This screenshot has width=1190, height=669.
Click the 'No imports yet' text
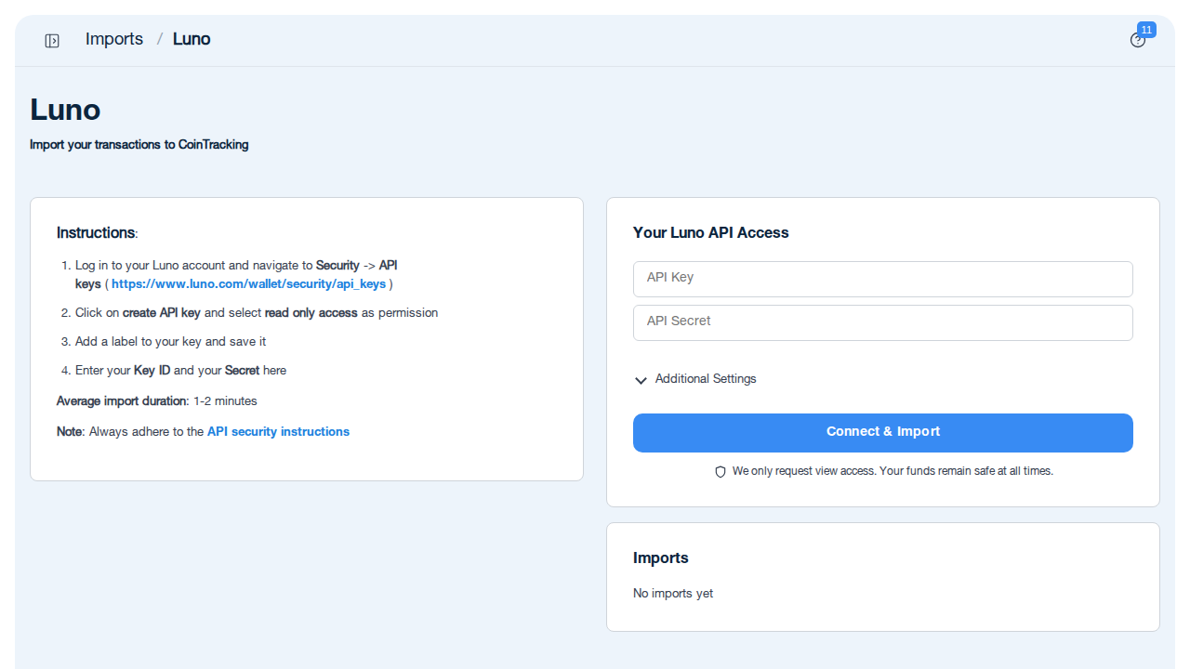point(673,594)
